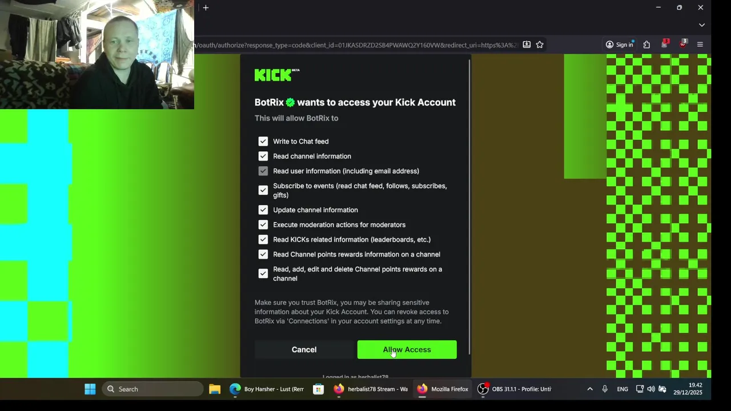This screenshot has height=411, width=731.
Task: Click the tray icon right of the speaker
Action: click(662, 389)
